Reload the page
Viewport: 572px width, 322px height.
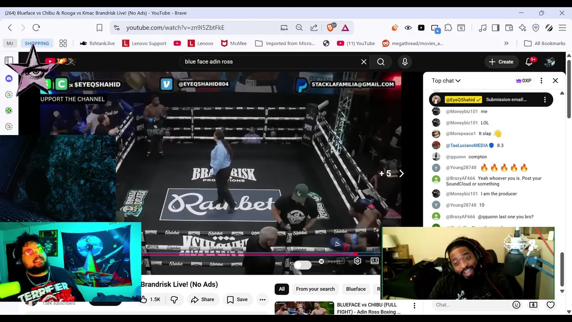coord(36,27)
